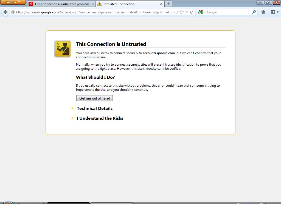Image resolution: width=281 pixels, height=204 pixels.
Task: Open a new tab with plus button
Action: pyautogui.click(x=168, y=4)
